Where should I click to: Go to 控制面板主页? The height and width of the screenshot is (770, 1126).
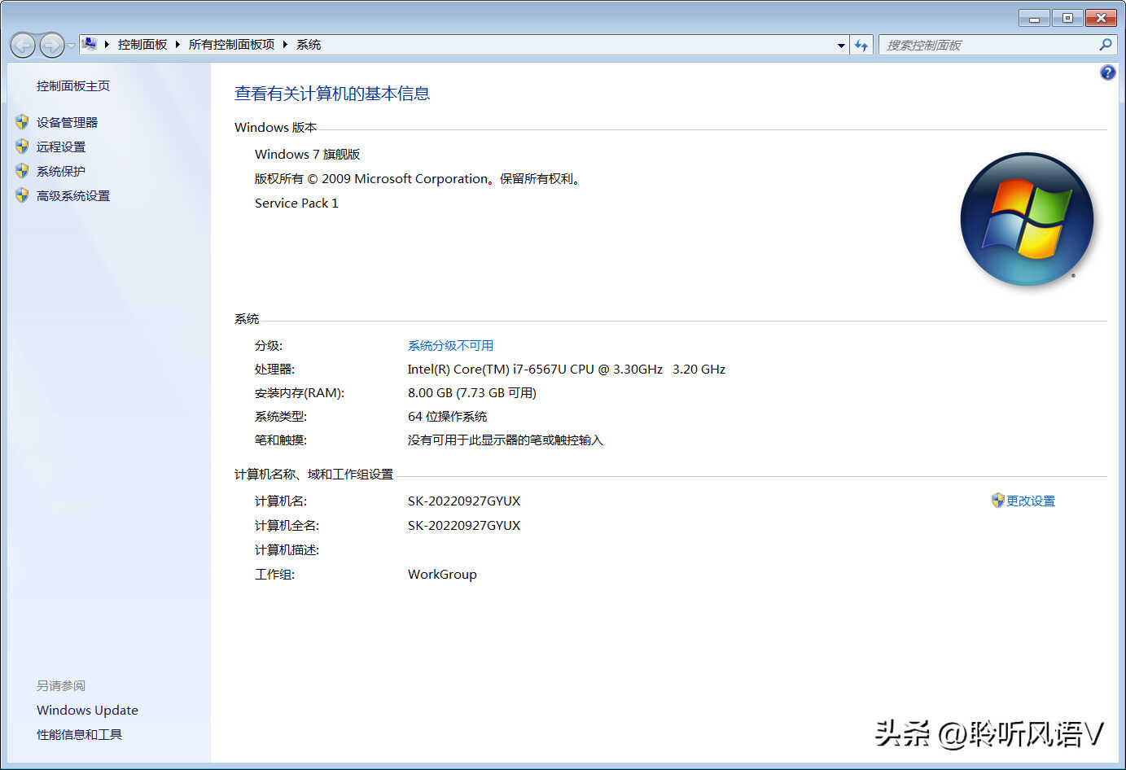click(73, 85)
